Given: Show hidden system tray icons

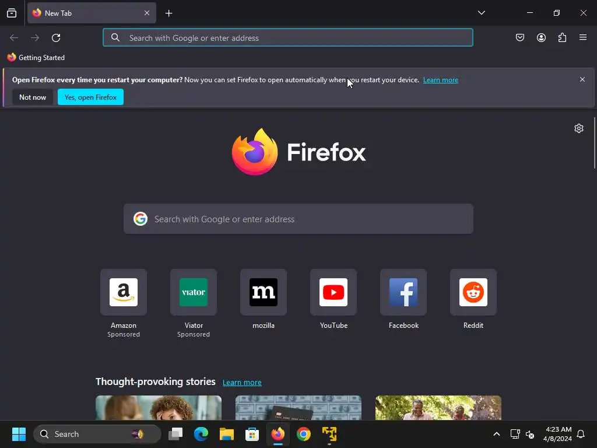Looking at the screenshot, I should [x=497, y=434].
